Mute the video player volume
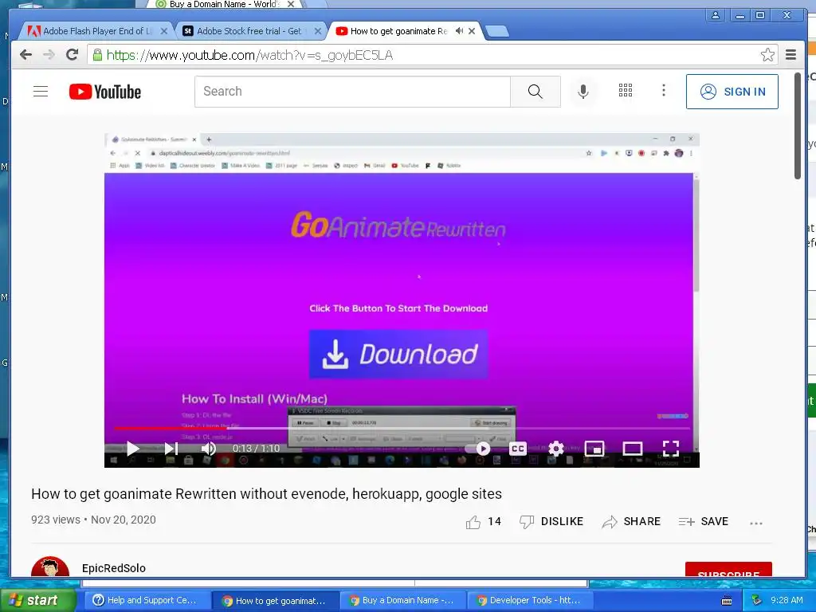Viewport: 816px width, 612px height. 208,448
